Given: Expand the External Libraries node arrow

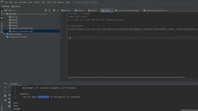Looking at the screenshot, I should coord(4,34).
